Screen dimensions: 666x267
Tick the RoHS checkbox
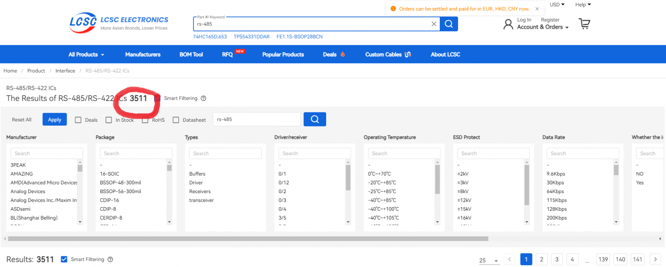pyautogui.click(x=145, y=120)
